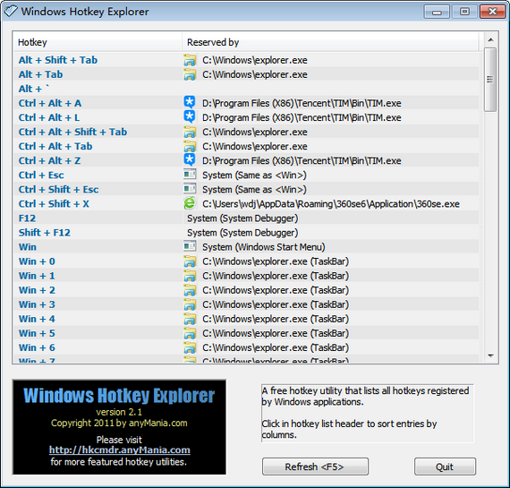
Task: Click explorer icon in Win + 4 row
Action: pos(190,319)
